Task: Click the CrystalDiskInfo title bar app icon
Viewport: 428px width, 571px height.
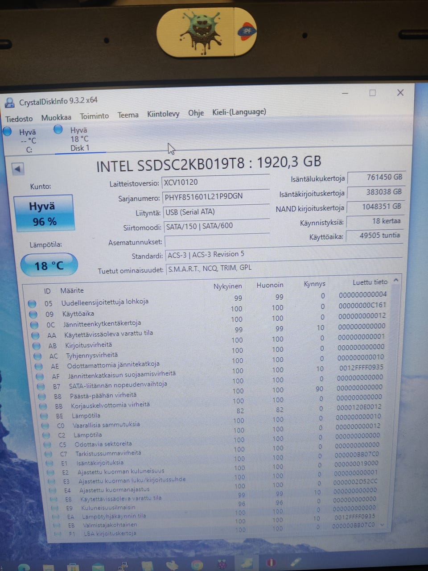Action: tap(9, 103)
